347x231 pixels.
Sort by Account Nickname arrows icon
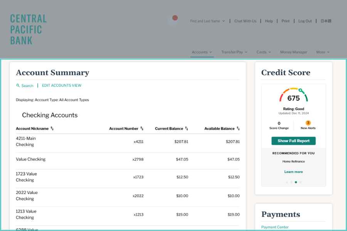(52, 129)
